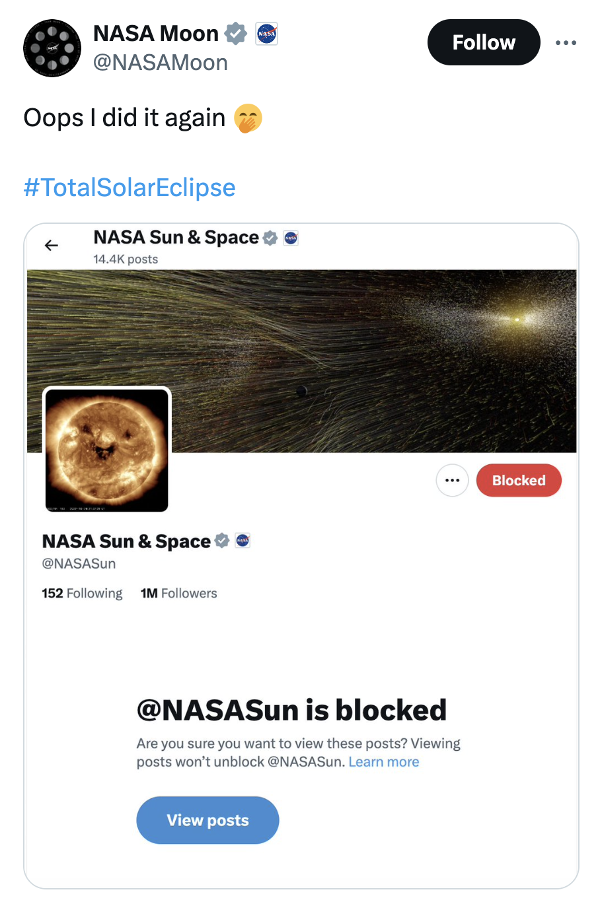Click the hand-over-mouth emoji in the tweet
This screenshot has height=902, width=600.
tap(248, 118)
